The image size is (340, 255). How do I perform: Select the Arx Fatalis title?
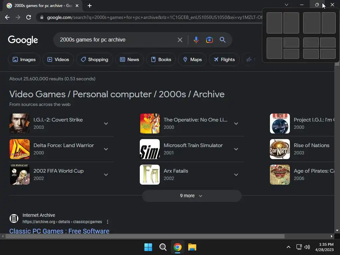click(176, 171)
